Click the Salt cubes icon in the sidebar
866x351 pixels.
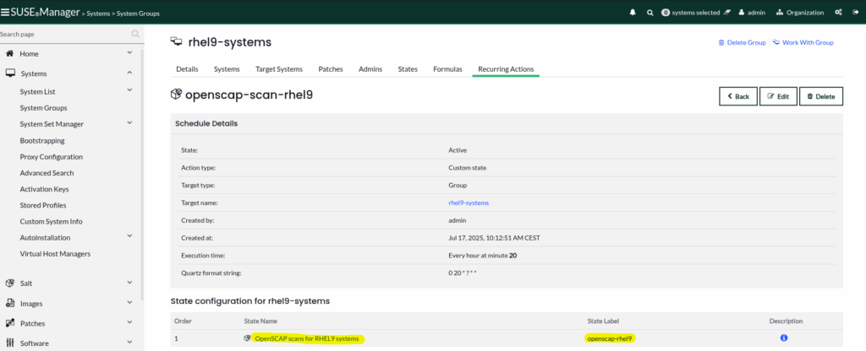10,283
